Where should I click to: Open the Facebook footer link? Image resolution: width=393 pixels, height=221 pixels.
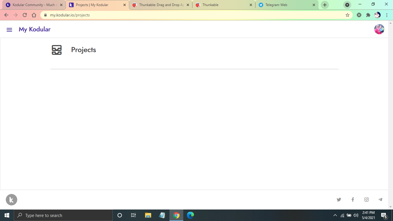coord(353,199)
